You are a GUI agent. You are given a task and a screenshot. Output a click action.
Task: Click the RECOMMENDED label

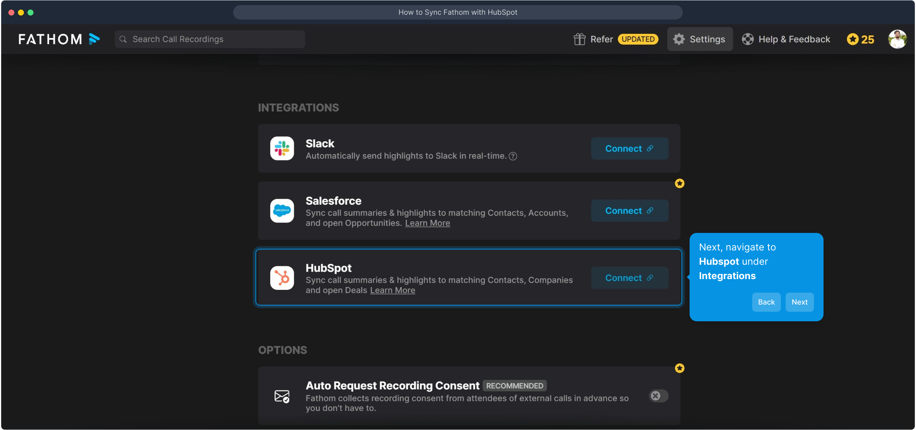click(515, 386)
